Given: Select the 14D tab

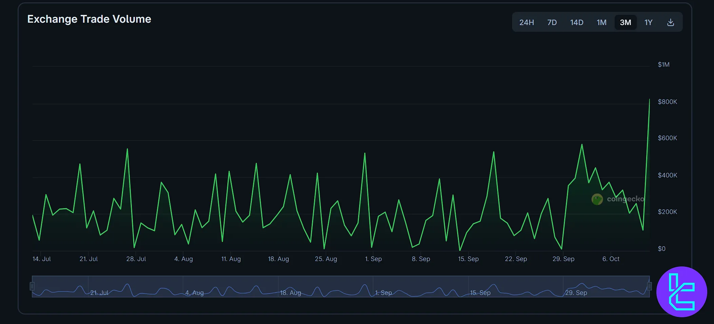Looking at the screenshot, I should (577, 22).
